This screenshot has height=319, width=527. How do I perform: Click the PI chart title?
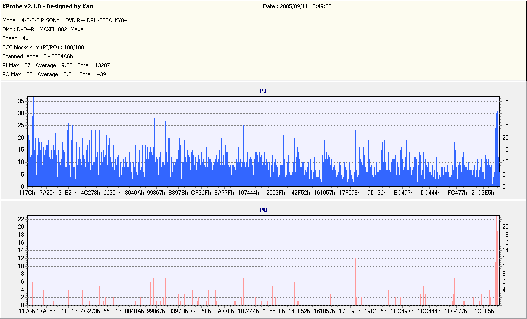[x=263, y=91]
